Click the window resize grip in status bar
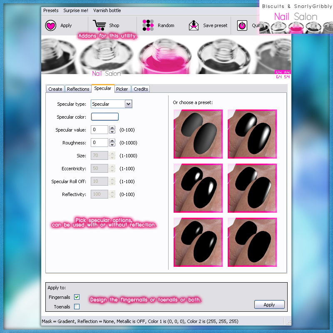 pos(288,323)
